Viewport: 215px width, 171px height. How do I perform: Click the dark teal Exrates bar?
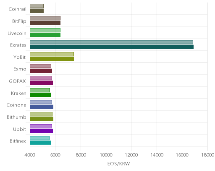point(112,47)
